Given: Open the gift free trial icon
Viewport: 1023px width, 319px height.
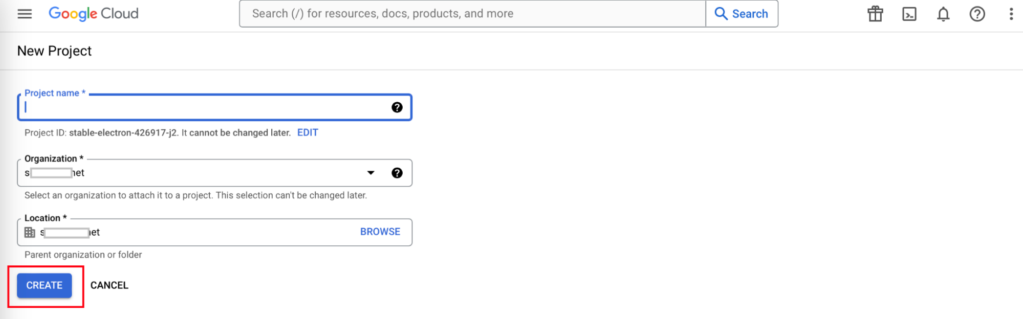Looking at the screenshot, I should point(875,14).
